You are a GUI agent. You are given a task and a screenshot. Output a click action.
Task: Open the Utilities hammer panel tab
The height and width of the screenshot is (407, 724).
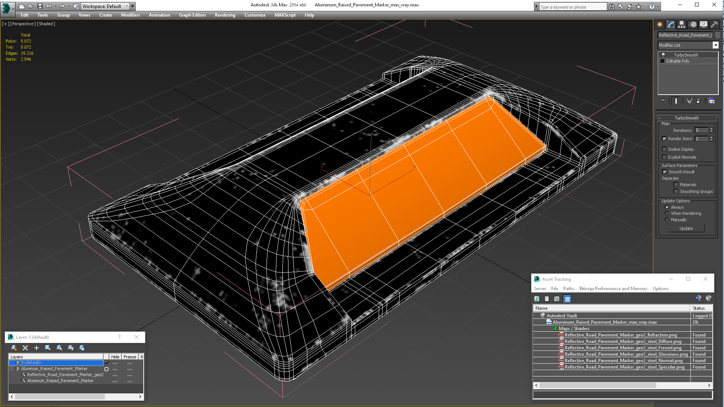714,24
